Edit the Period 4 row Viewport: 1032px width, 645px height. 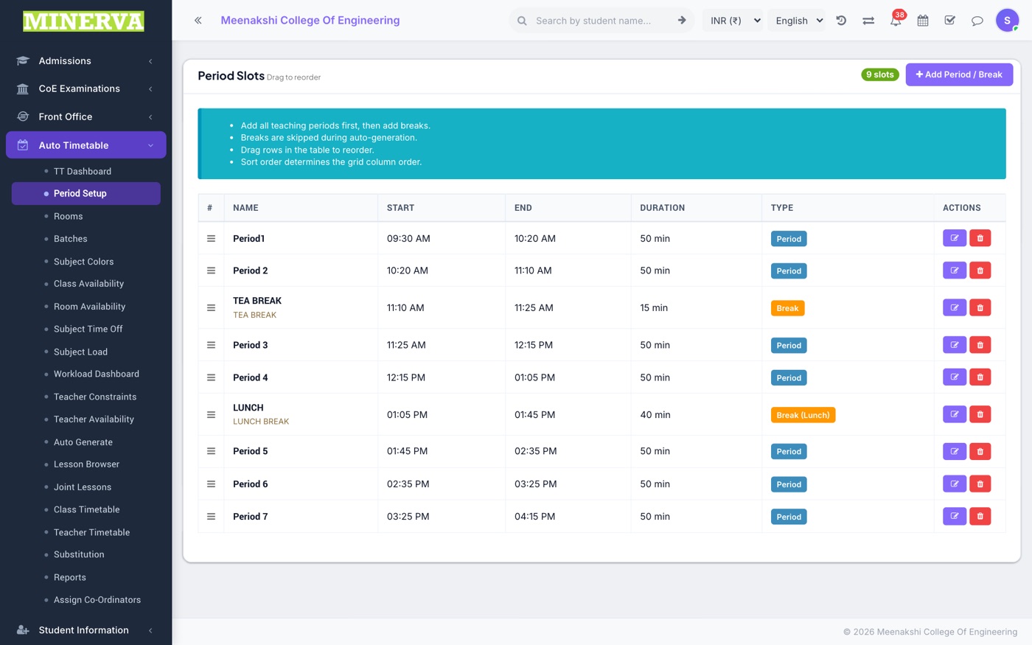pos(955,377)
